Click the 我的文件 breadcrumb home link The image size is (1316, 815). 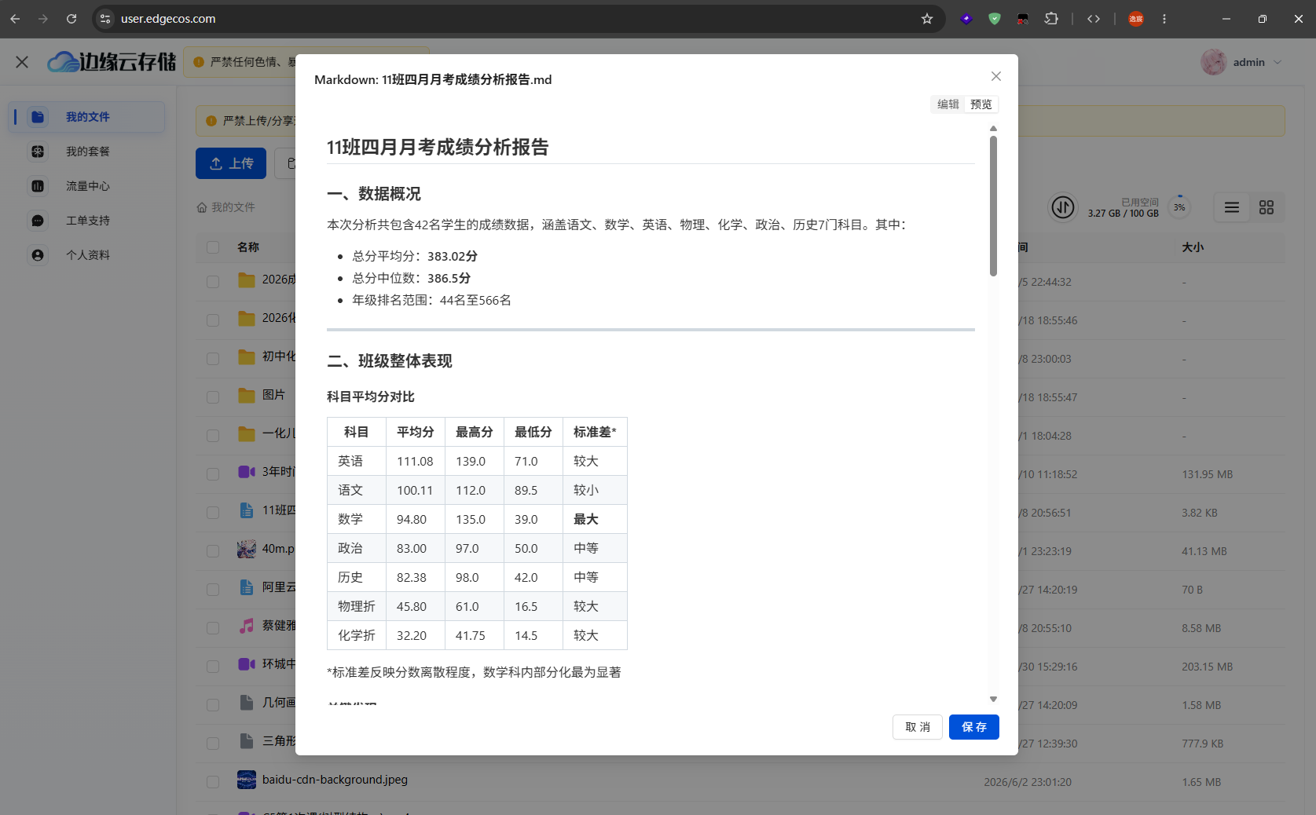(226, 207)
